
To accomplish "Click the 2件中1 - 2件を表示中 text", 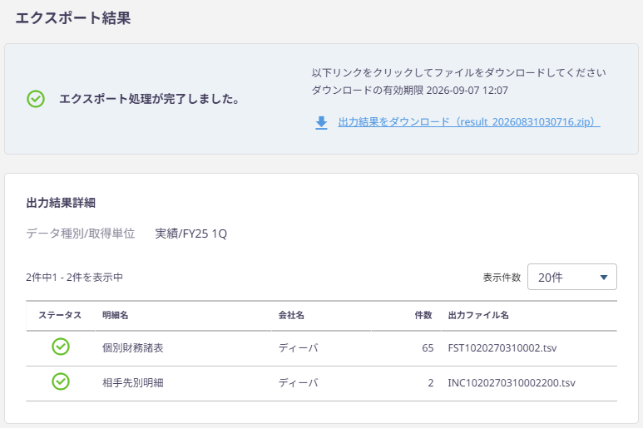I will (x=74, y=278).
